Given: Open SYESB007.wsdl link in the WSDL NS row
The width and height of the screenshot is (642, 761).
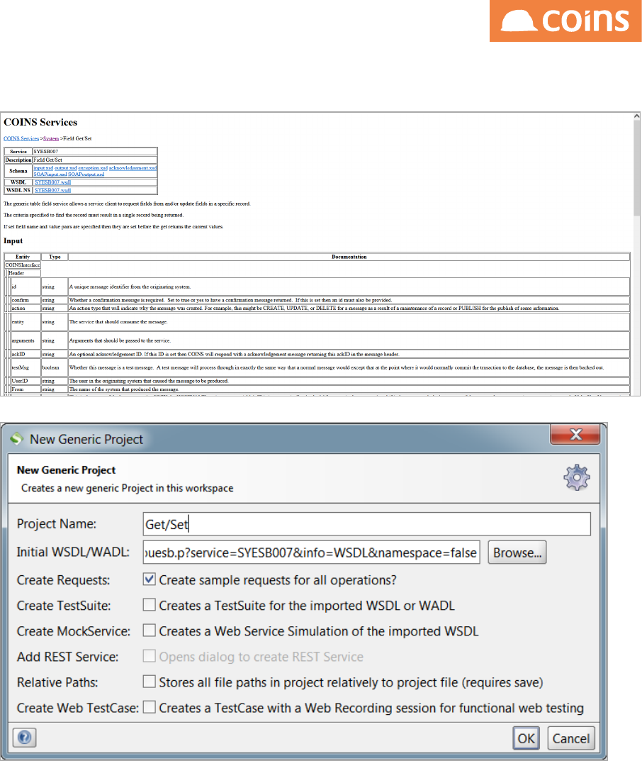Looking at the screenshot, I should [x=53, y=190].
